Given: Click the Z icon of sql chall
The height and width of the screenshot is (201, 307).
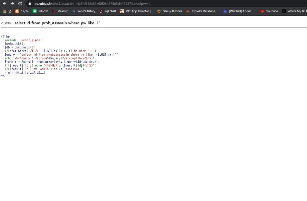Looking at the screenshot, I should point(101,11).
